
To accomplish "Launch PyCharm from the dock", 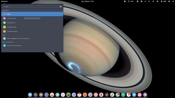I will click(x=68, y=95).
